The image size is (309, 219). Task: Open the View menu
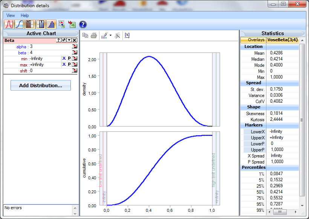click(10, 15)
